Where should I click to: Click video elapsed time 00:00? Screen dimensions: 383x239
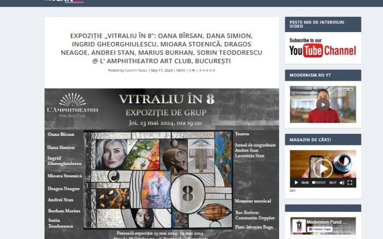pos(305,183)
